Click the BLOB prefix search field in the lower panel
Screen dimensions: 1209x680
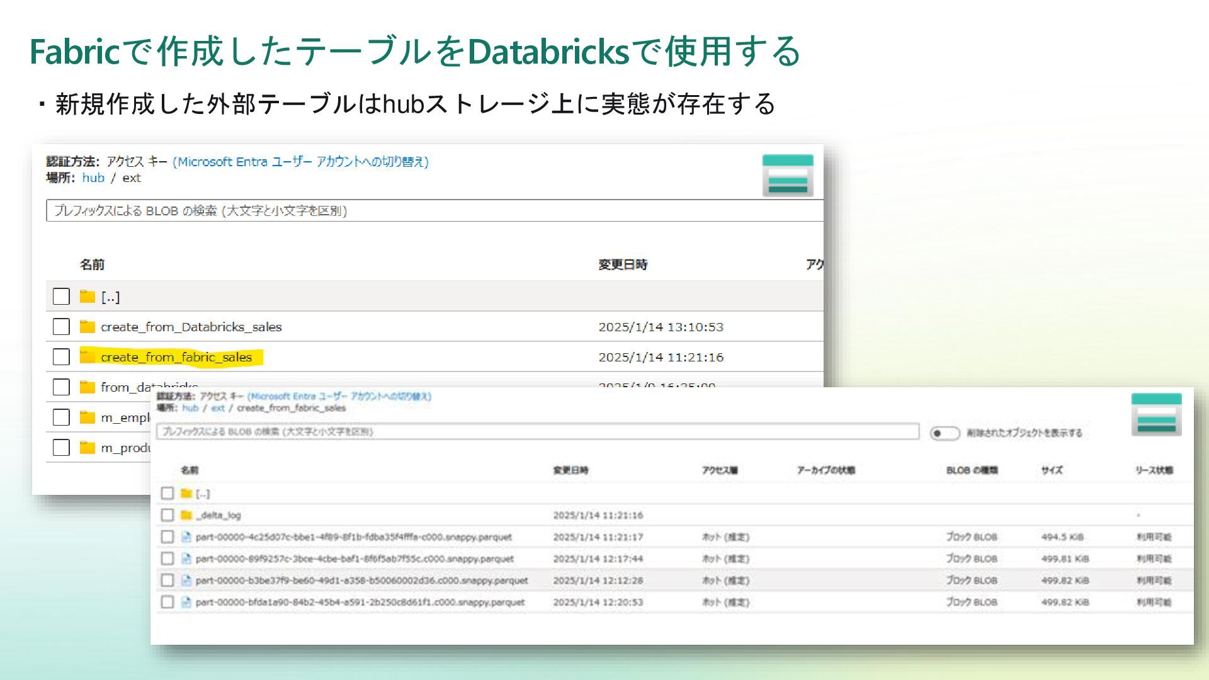(536, 432)
